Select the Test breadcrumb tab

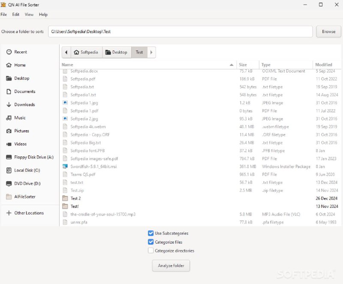tap(139, 52)
